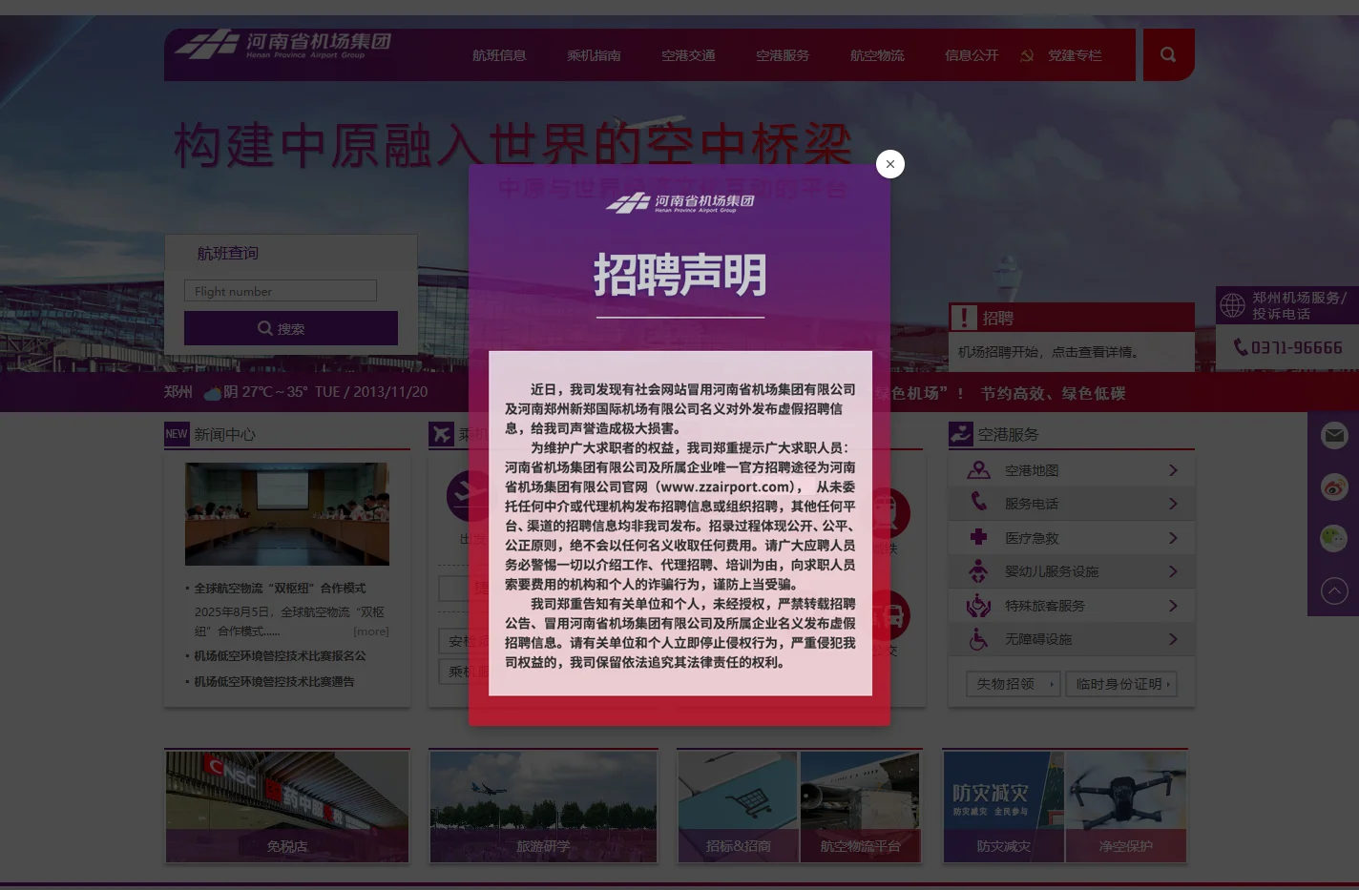Focus the Flight number input field
The height and width of the screenshot is (890, 1359).
[x=281, y=291]
